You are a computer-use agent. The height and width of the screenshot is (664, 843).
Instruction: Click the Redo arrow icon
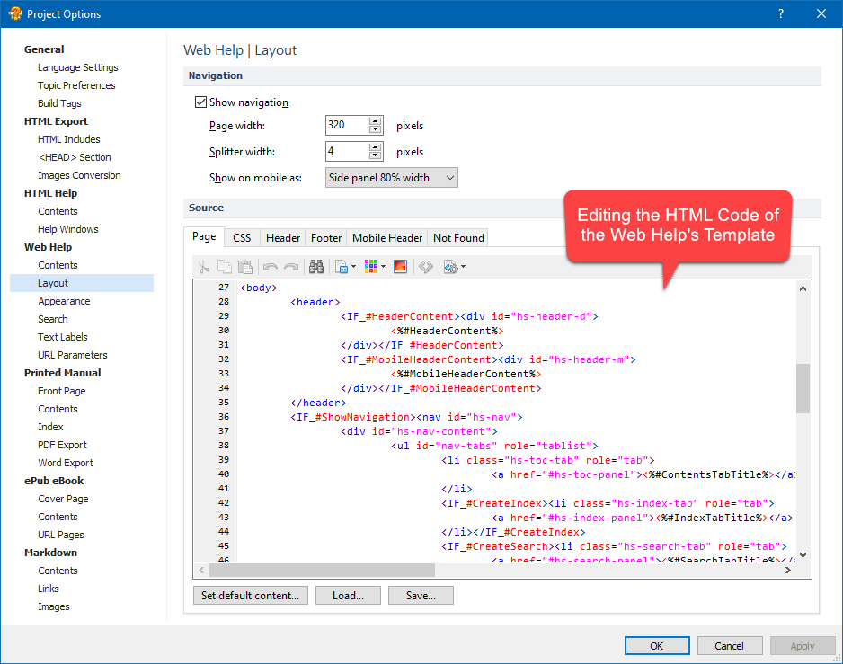[x=291, y=267]
